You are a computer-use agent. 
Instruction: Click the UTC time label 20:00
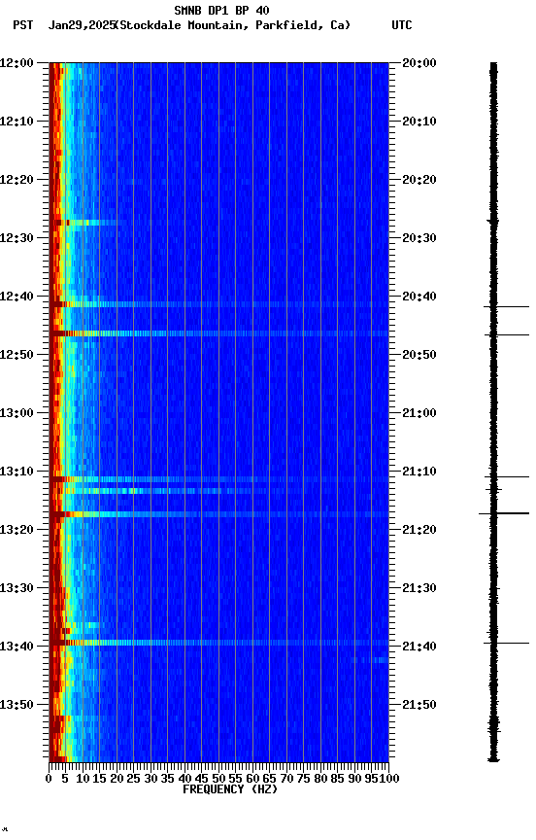[x=419, y=62]
